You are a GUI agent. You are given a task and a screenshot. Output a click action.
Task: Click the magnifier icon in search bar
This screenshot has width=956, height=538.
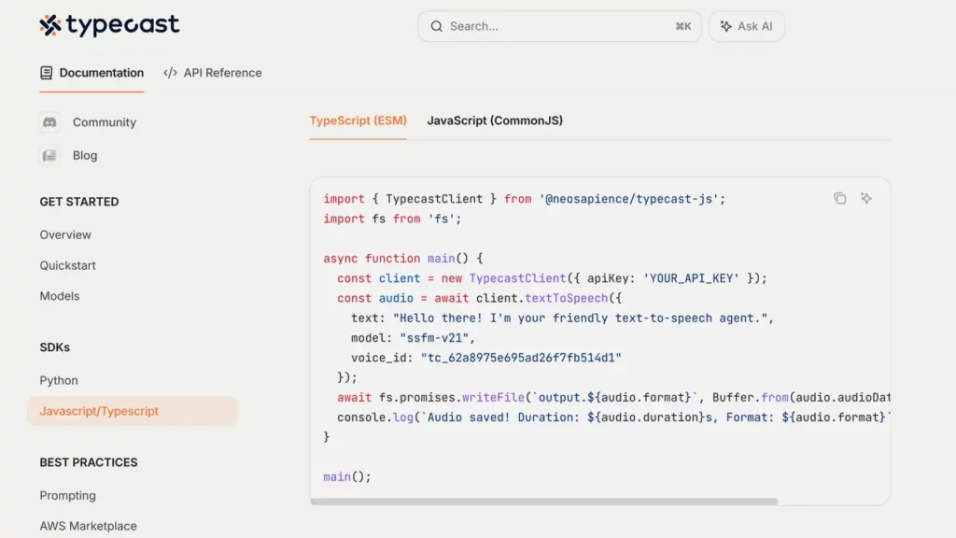click(x=436, y=26)
